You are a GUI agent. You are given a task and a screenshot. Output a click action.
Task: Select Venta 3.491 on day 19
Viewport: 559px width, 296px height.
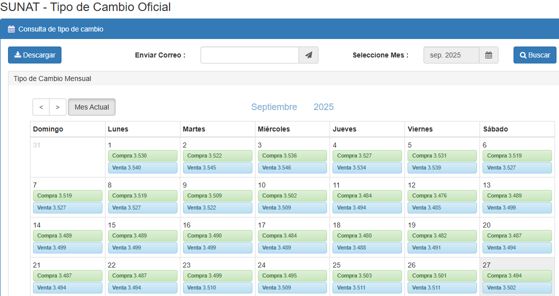442,247
